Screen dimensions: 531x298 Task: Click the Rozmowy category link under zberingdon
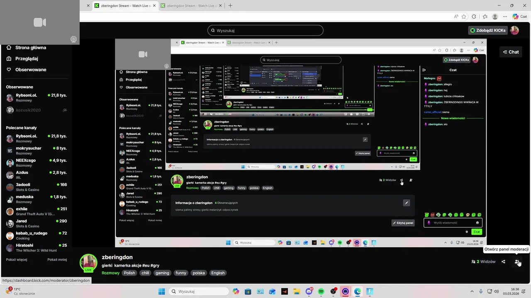111,273
